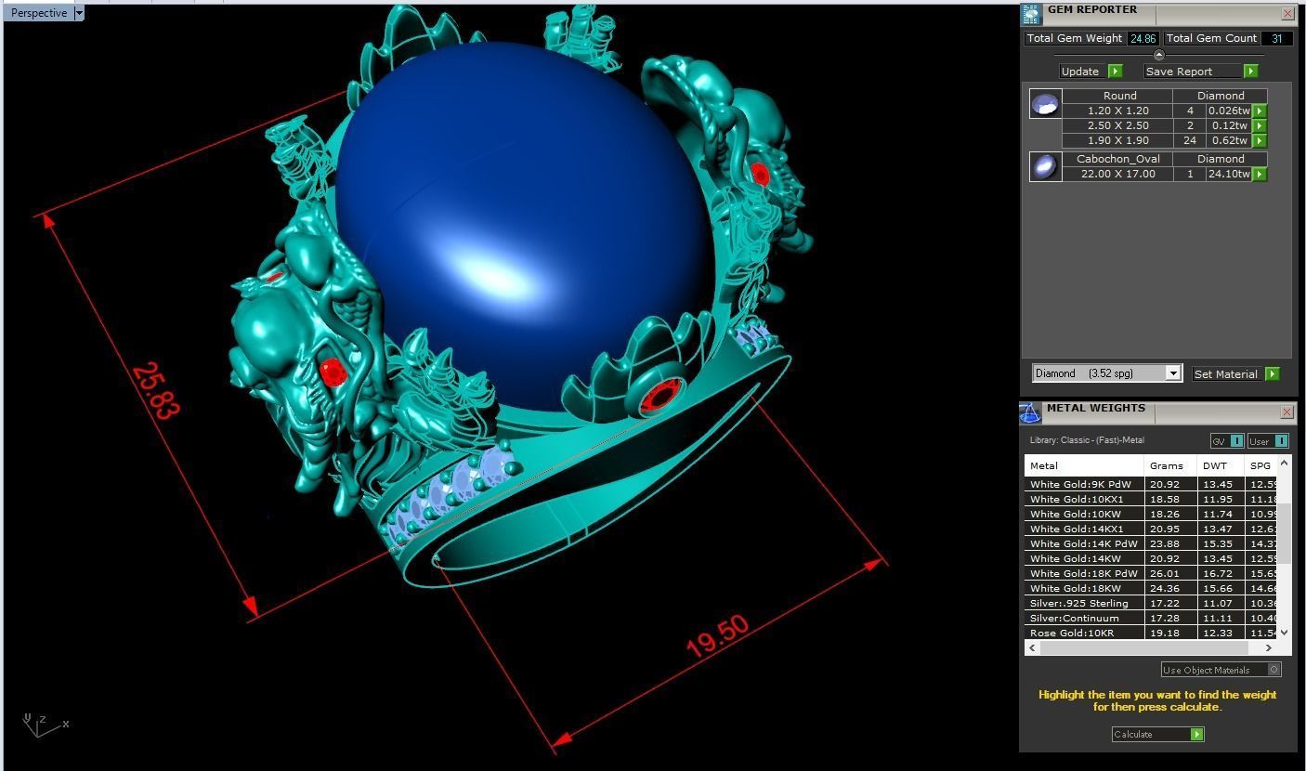Viewport: 1306px width, 771px height.
Task: Select the White Gold:10KX1 row
Action: [1151, 499]
